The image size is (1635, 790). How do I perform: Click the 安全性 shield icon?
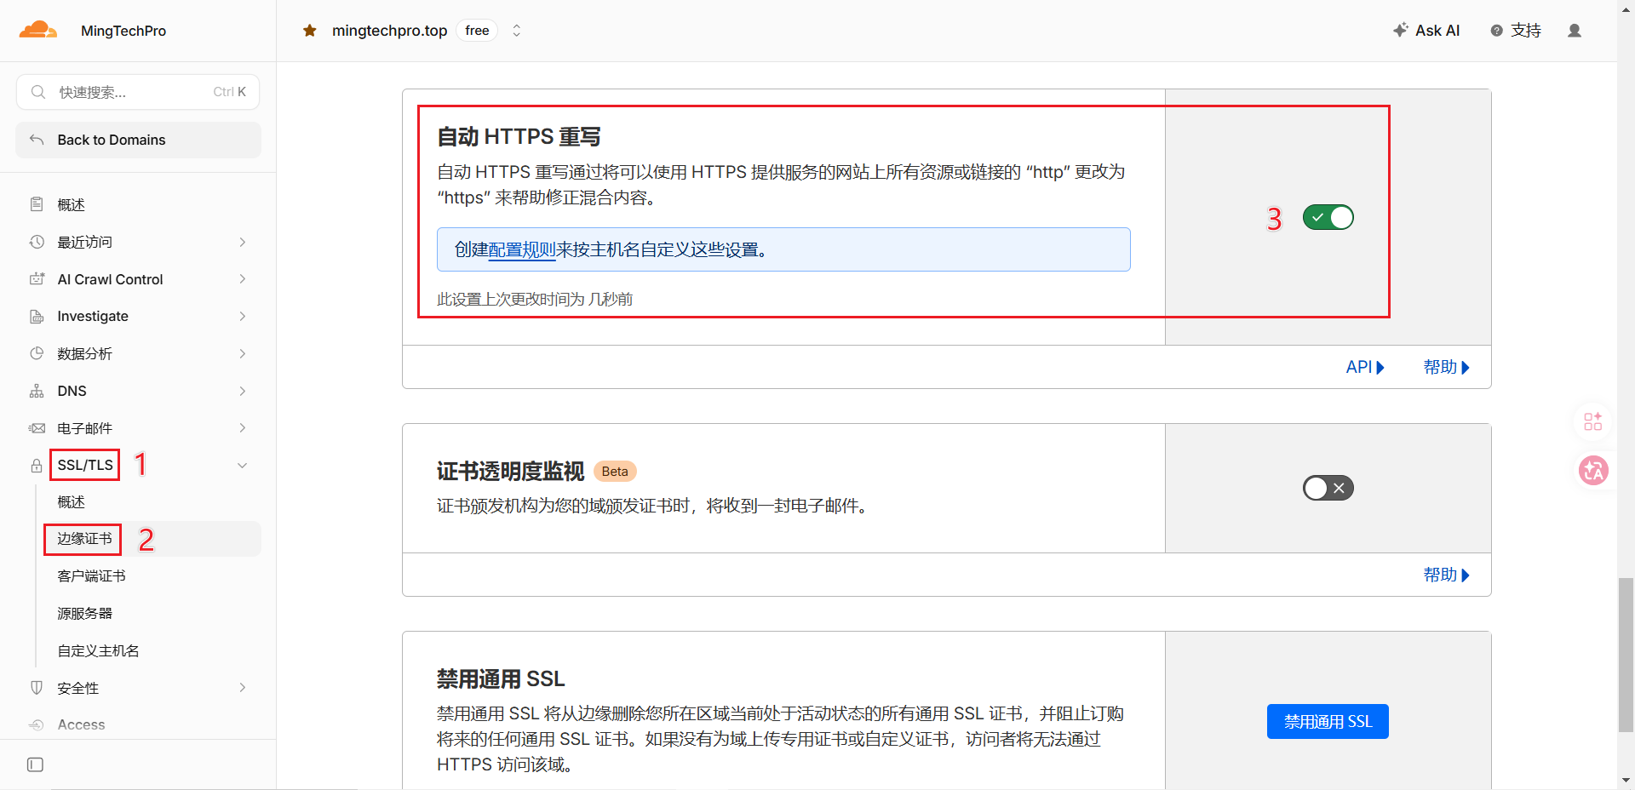37,688
